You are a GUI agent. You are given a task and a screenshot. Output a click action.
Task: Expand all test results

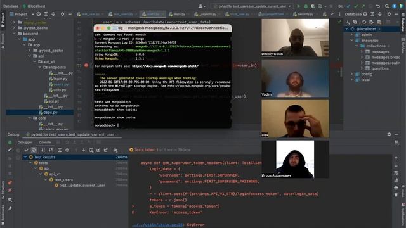pyautogui.click(x=60, y=150)
